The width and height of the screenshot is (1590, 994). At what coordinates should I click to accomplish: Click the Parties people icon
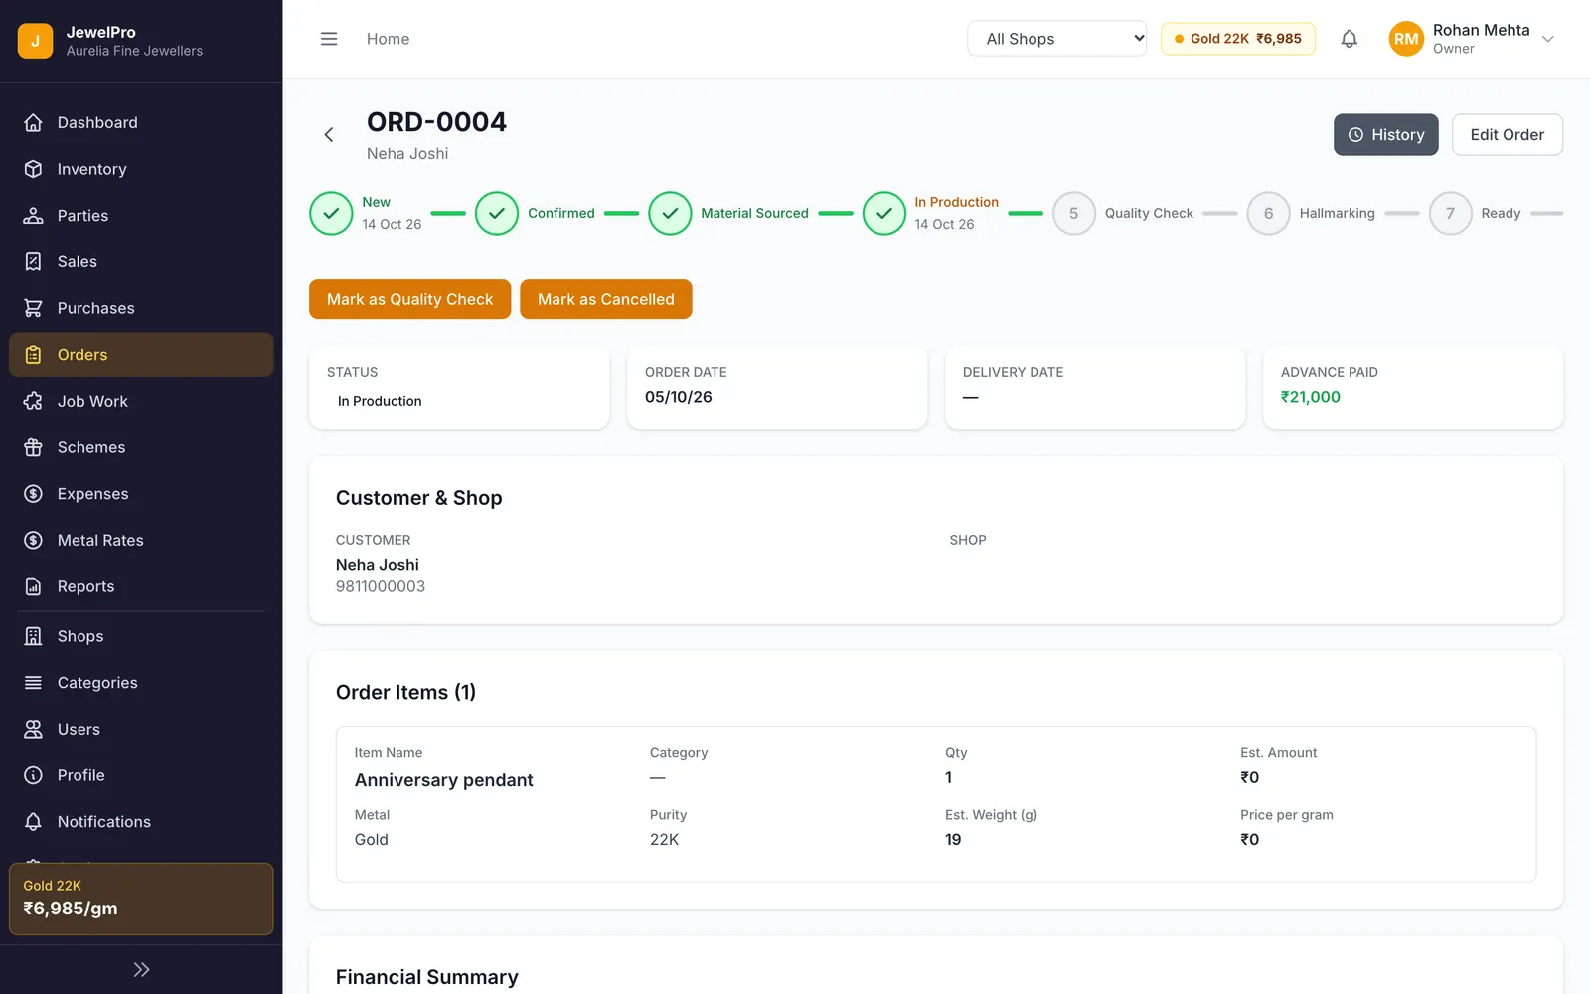pyautogui.click(x=33, y=216)
